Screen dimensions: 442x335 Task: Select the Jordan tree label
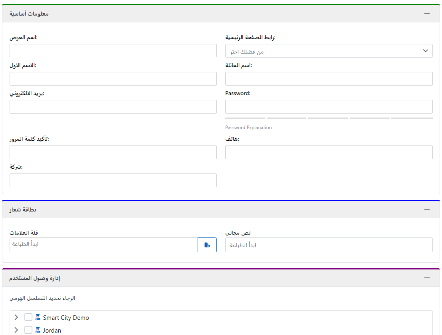[52, 331]
